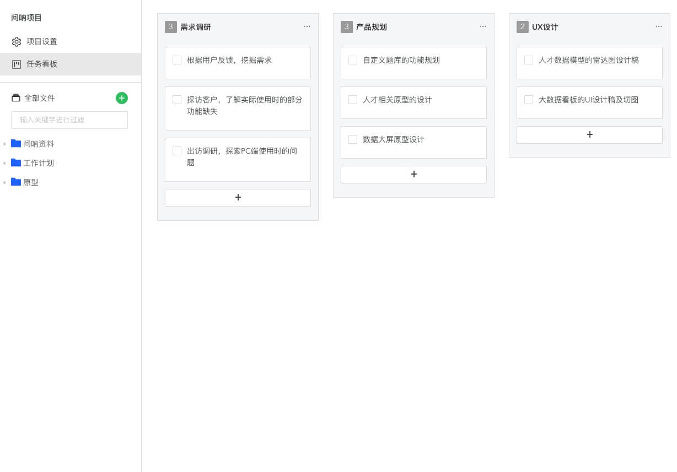
Task: Expand the 工作计划 folder arrow
Action: (x=5, y=164)
